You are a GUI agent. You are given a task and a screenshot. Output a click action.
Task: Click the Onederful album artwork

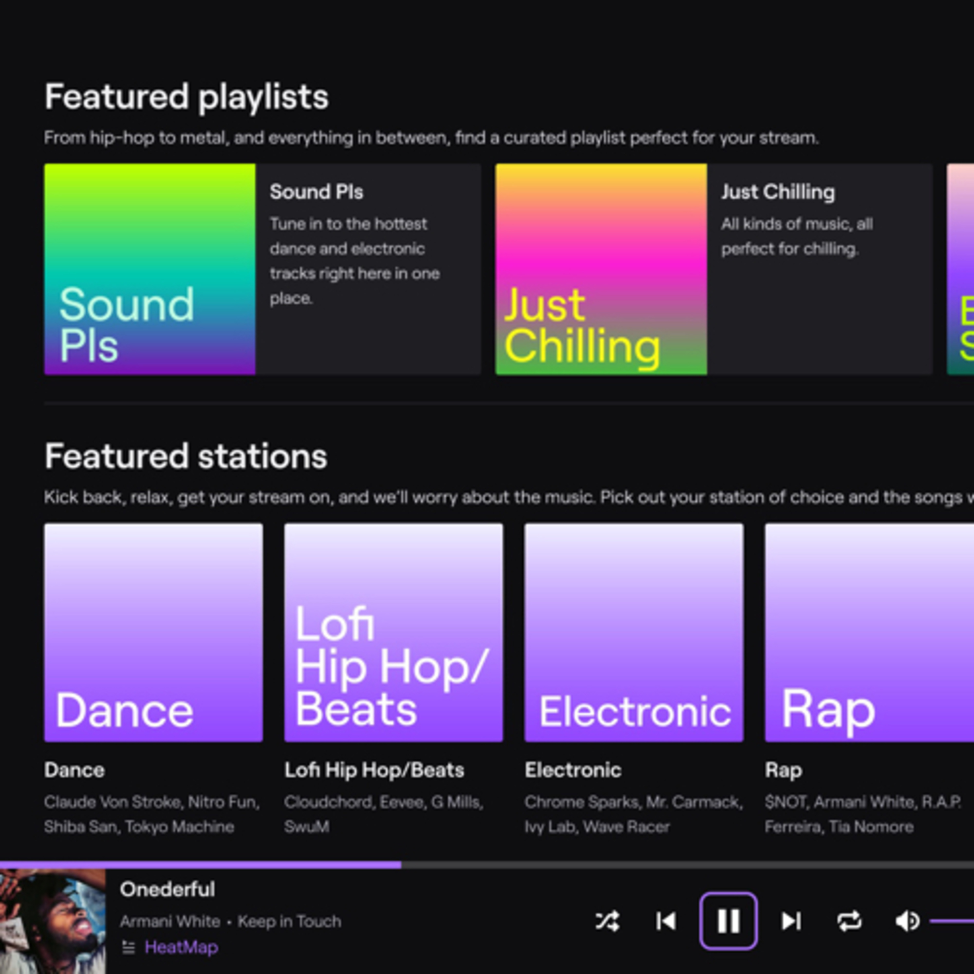pyautogui.click(x=52, y=921)
